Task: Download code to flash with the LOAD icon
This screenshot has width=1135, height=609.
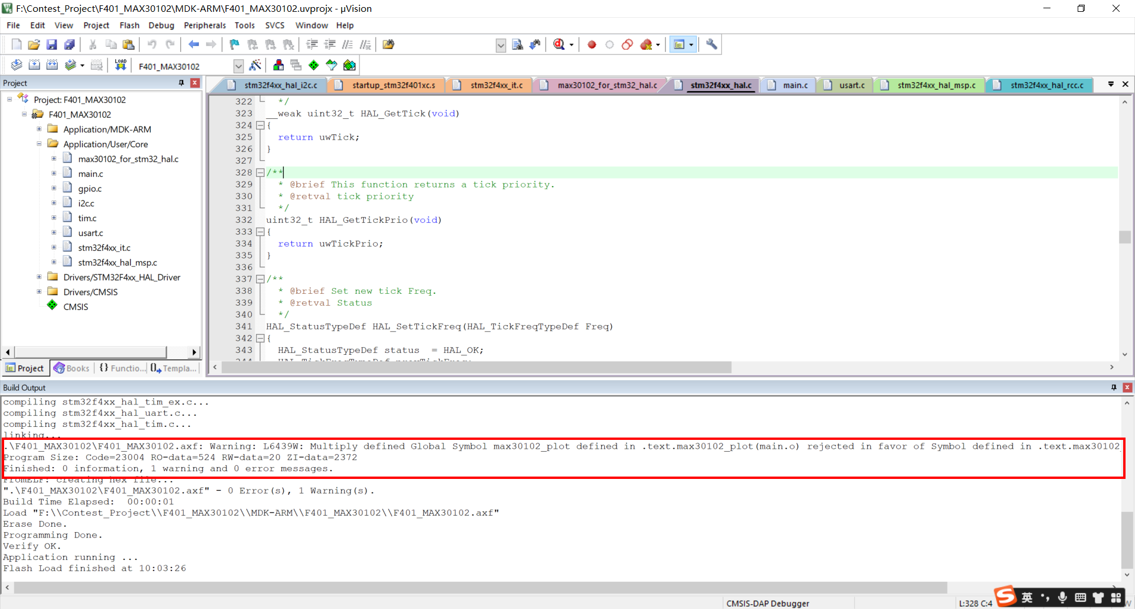Action: pyautogui.click(x=121, y=65)
